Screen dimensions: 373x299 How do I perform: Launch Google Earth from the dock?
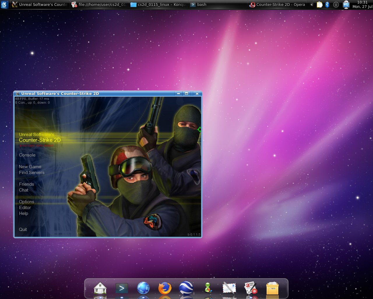point(186,288)
